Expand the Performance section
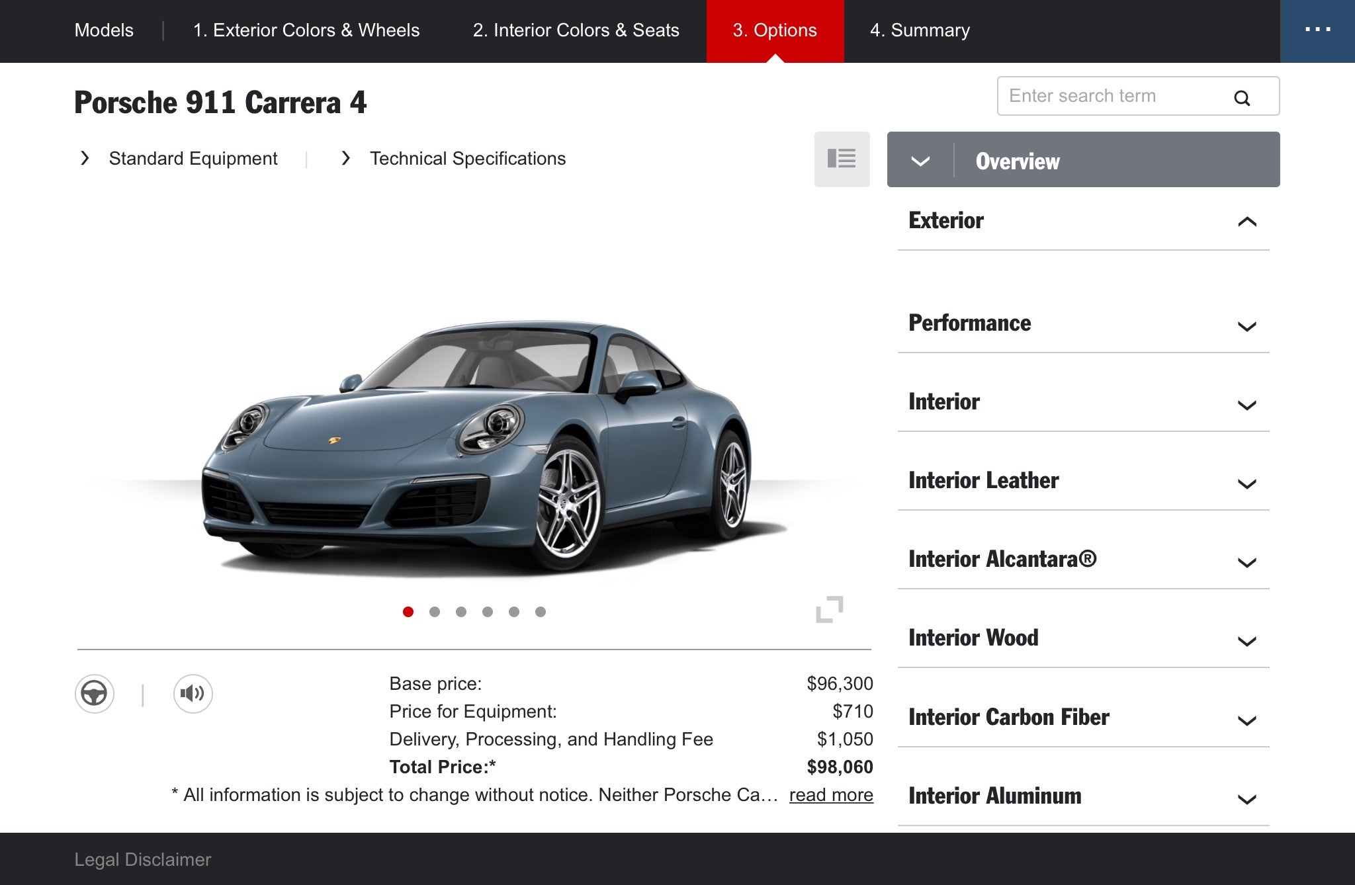 pyautogui.click(x=1083, y=323)
